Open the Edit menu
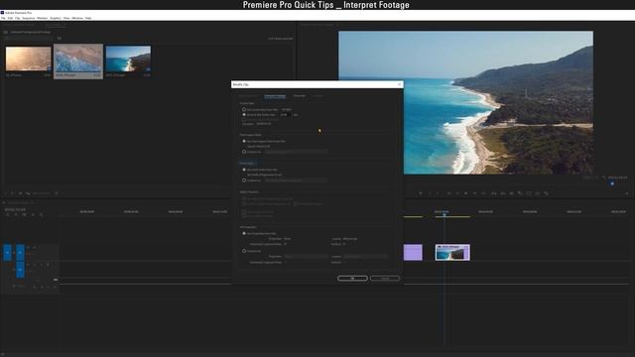 (x=10, y=18)
